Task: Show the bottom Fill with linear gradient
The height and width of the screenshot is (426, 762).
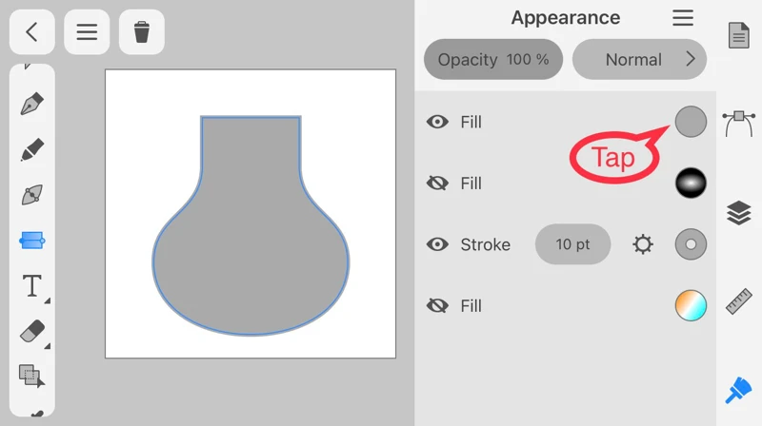Action: point(437,306)
